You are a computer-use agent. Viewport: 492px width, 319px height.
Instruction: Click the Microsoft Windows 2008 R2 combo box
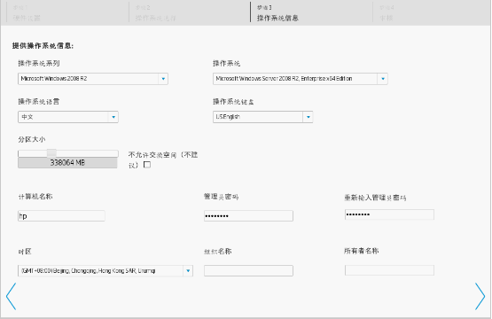93,79
